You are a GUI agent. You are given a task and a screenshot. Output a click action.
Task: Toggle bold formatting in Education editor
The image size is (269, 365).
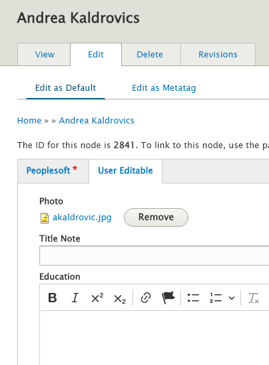(x=53, y=298)
